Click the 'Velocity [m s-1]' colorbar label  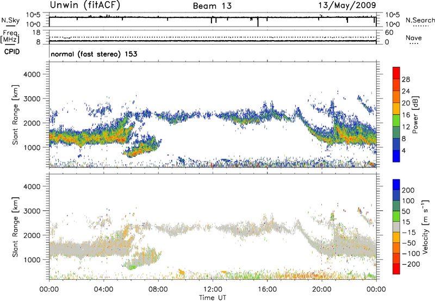(425, 227)
